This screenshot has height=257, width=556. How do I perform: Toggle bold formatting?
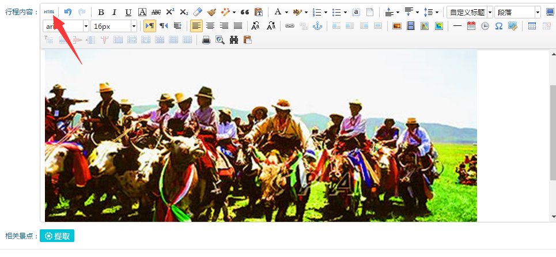coord(101,12)
